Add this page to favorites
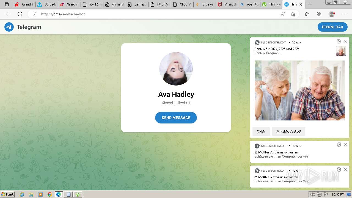The height and width of the screenshot is (198, 352). point(293,14)
